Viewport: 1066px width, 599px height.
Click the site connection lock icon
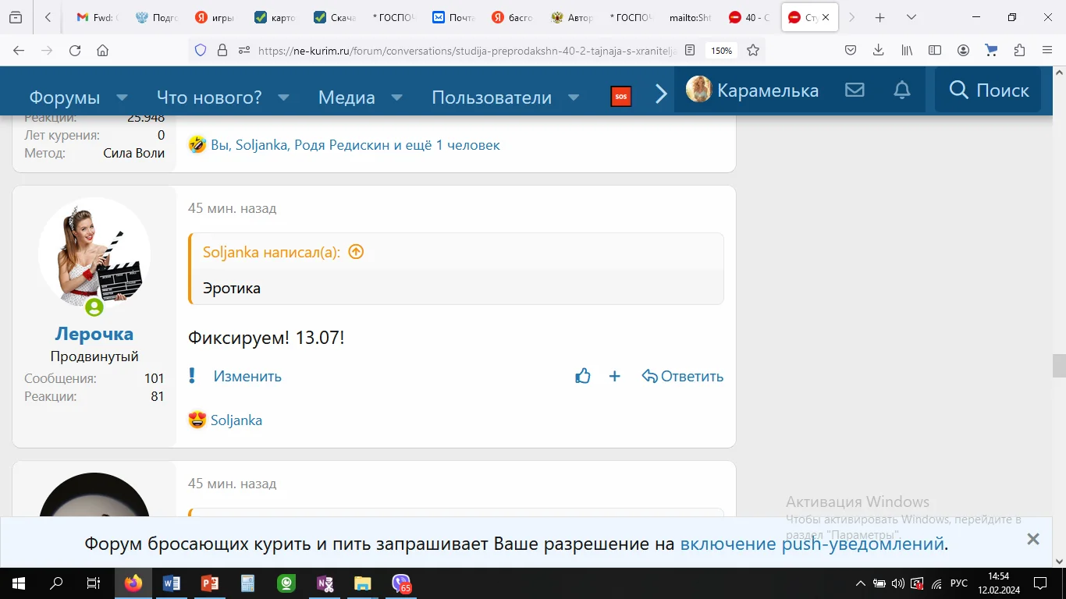point(223,49)
